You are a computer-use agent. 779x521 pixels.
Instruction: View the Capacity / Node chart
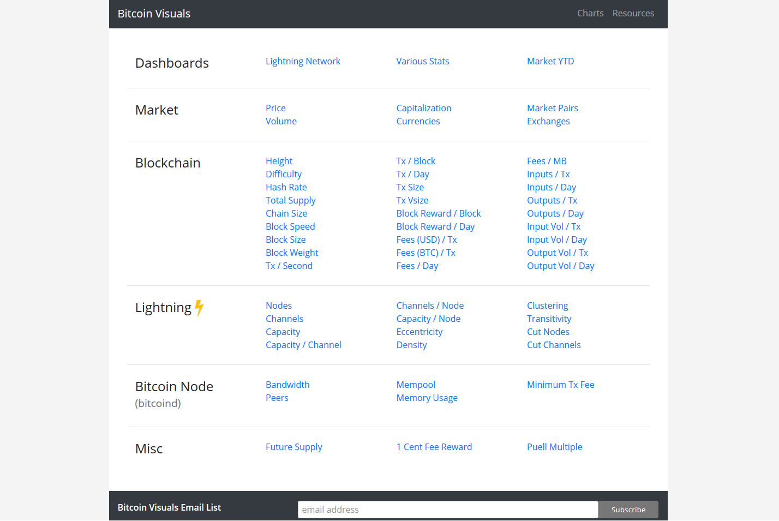[x=428, y=319]
